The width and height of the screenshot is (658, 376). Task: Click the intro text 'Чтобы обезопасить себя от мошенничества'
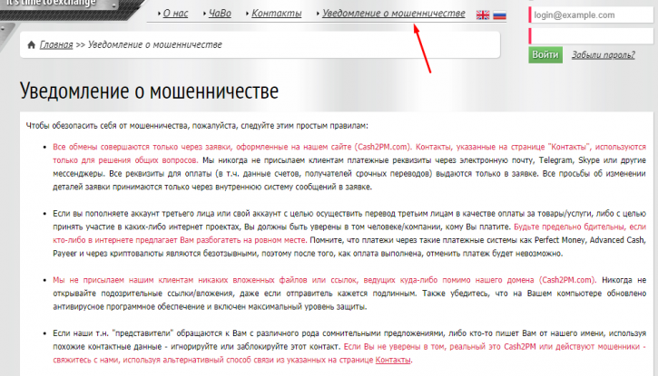(x=108, y=126)
